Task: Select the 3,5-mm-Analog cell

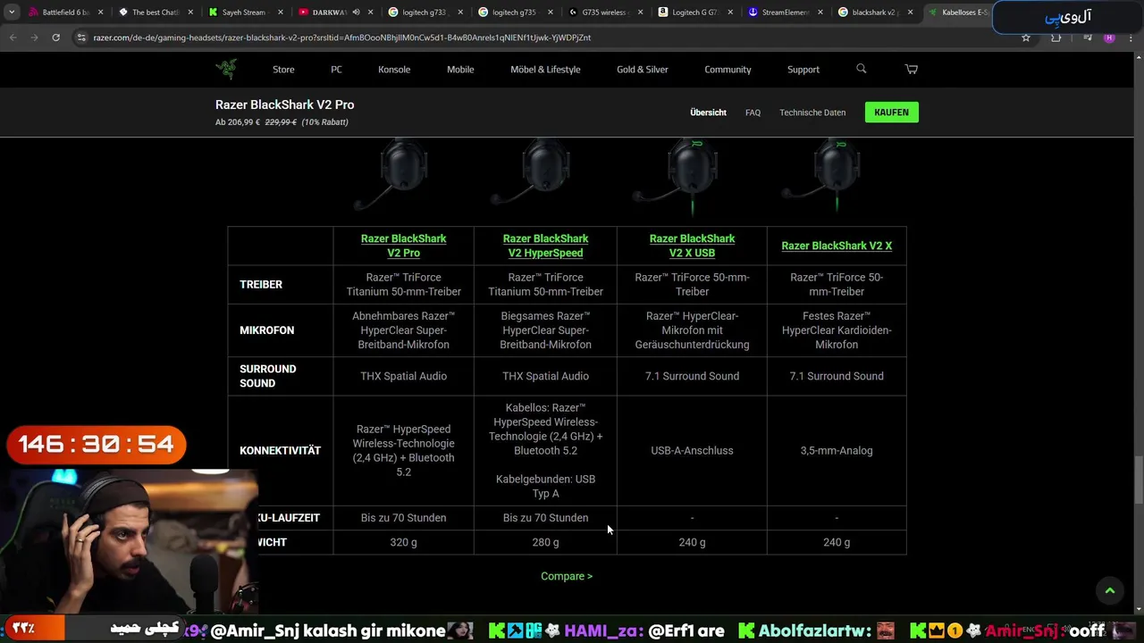Action: pyautogui.click(x=837, y=451)
